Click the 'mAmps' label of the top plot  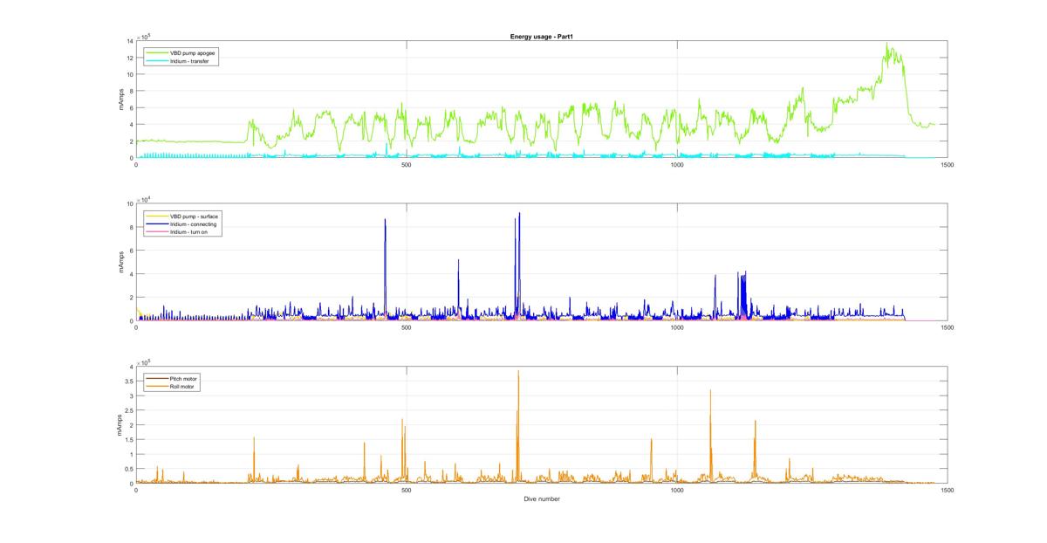pyautogui.click(x=121, y=100)
